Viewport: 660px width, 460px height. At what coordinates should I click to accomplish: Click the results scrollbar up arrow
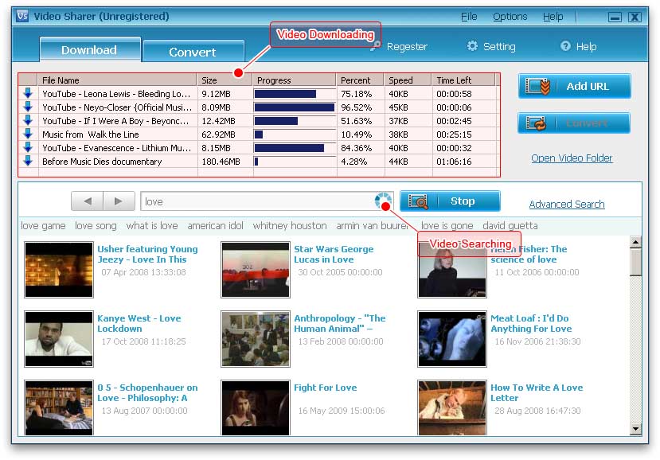click(x=635, y=242)
